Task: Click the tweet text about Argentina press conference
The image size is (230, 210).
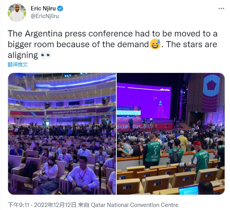Action: [113, 44]
